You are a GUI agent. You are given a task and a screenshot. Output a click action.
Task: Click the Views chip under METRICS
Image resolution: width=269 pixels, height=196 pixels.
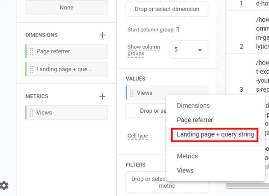[x=67, y=113]
